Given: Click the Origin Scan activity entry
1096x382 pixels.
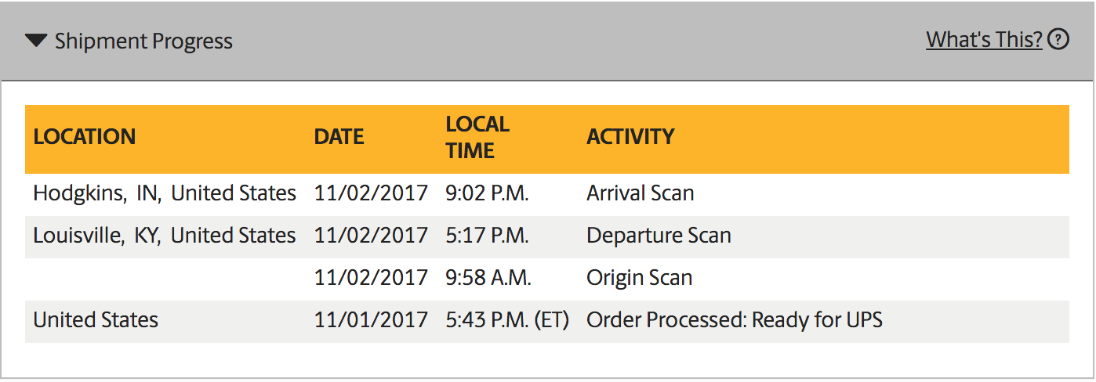Looking at the screenshot, I should (639, 278).
